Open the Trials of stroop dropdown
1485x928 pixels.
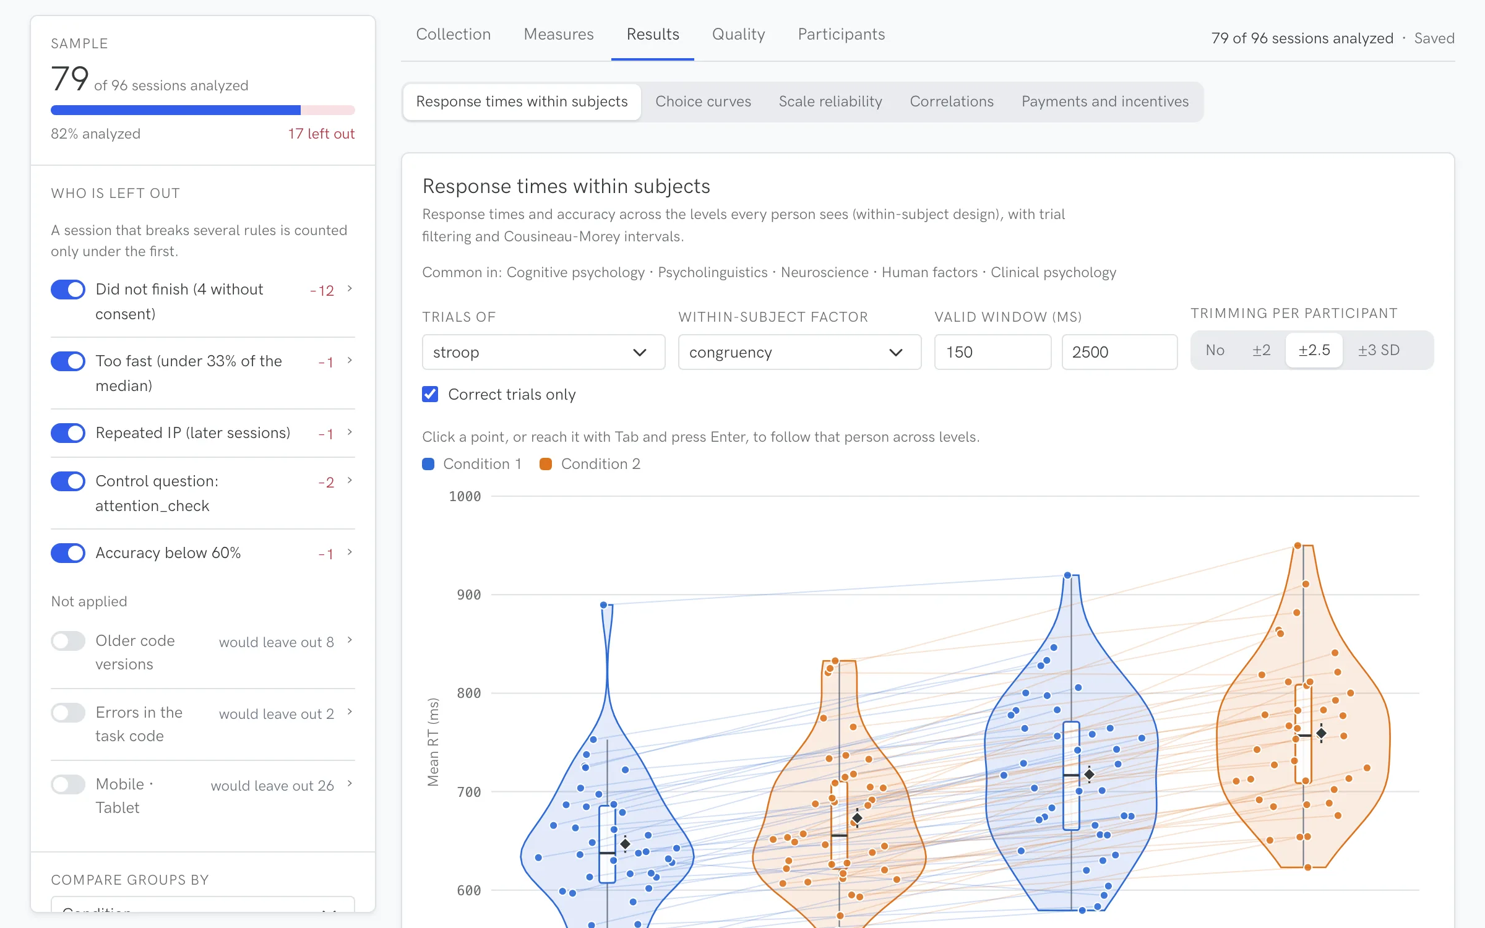coord(543,352)
